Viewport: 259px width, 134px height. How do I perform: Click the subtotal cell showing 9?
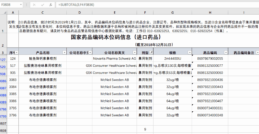coord(145,129)
